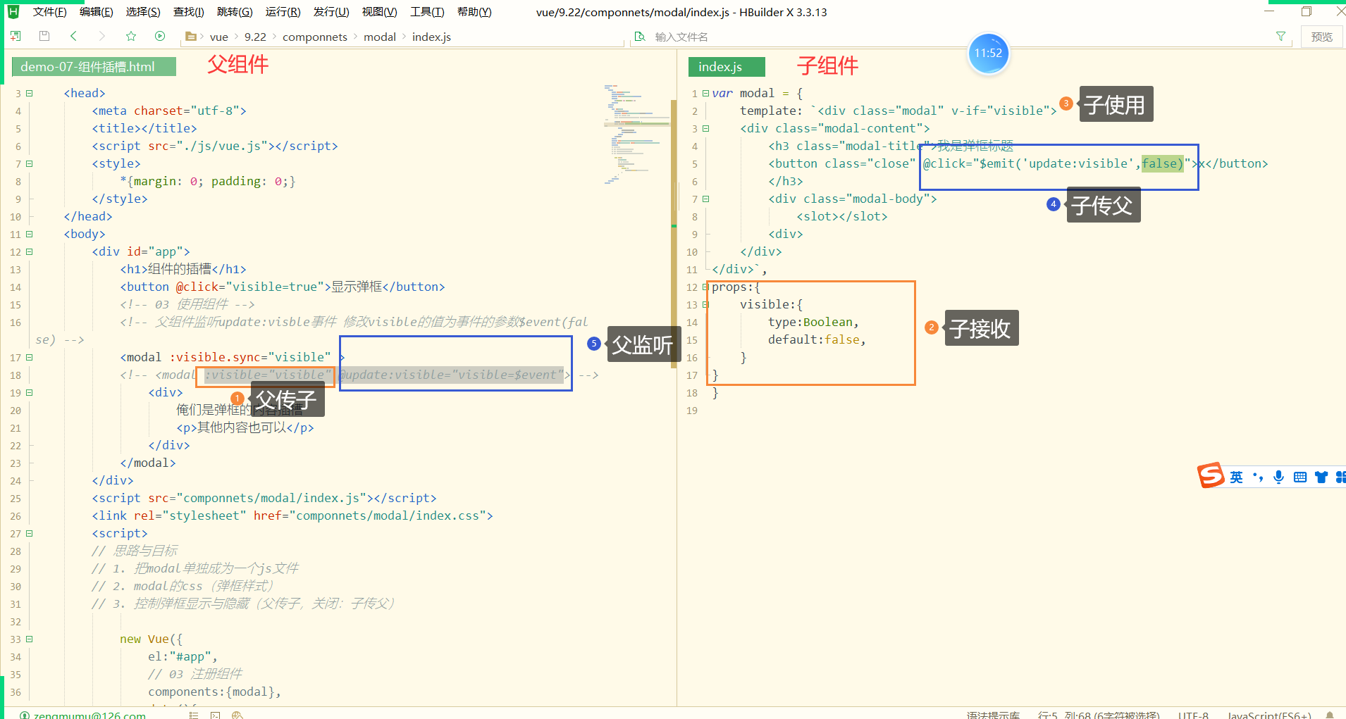Click the Sogou toolbox grid icon
This screenshot has height=719, width=1346.
1340,477
